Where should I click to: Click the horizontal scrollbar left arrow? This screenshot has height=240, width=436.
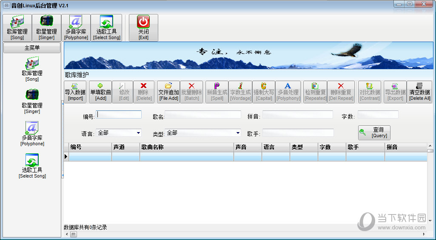(66, 234)
